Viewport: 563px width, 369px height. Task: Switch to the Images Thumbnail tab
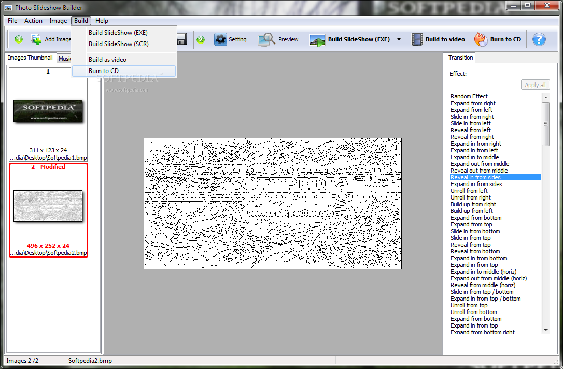pyautogui.click(x=31, y=58)
